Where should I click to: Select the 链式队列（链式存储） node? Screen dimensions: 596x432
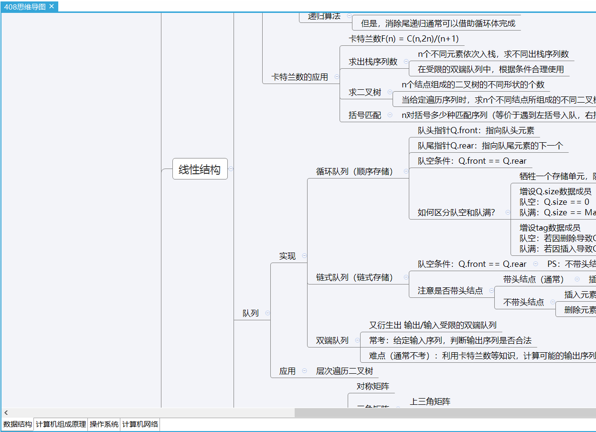(354, 277)
